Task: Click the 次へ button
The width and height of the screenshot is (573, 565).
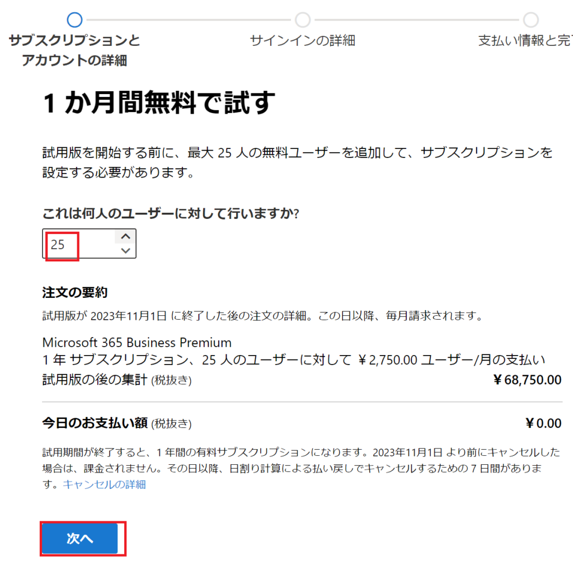Action: point(79,538)
